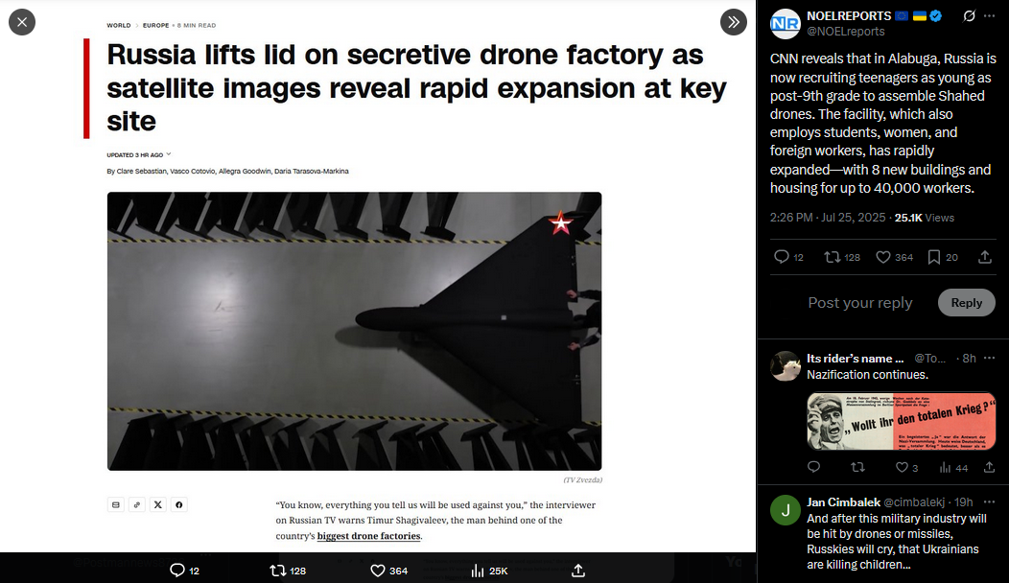View analytics showing 25K on bottom bar

(x=490, y=571)
